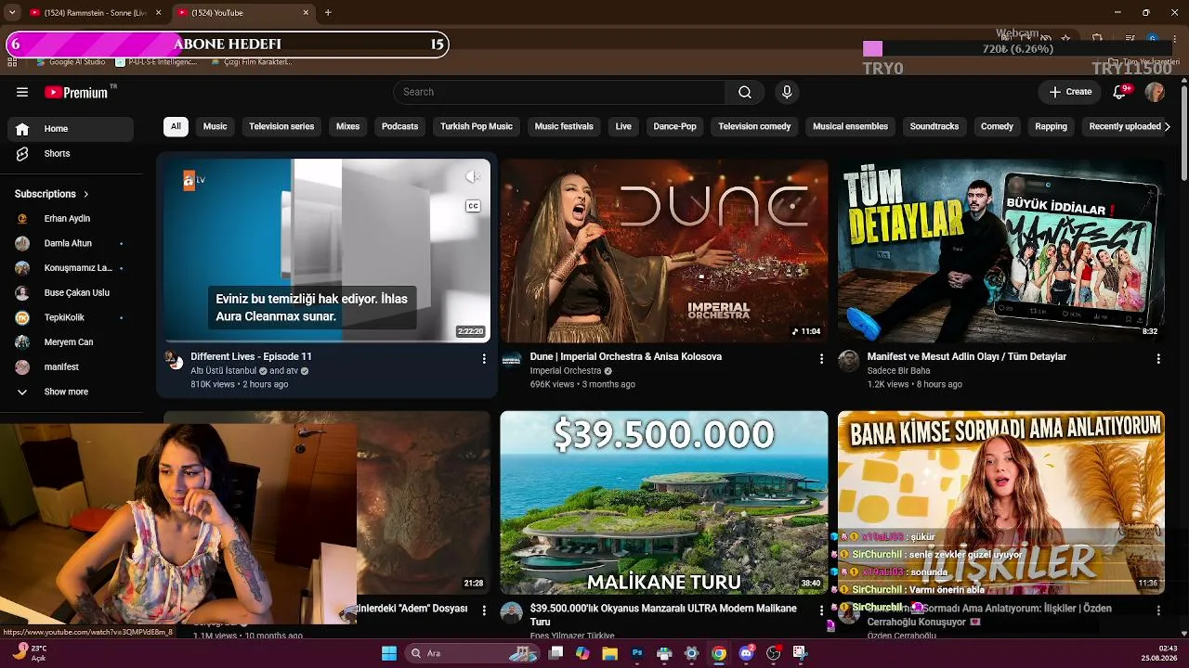
Task: Open Imperial Orchestra channel avatar
Action: (512, 361)
